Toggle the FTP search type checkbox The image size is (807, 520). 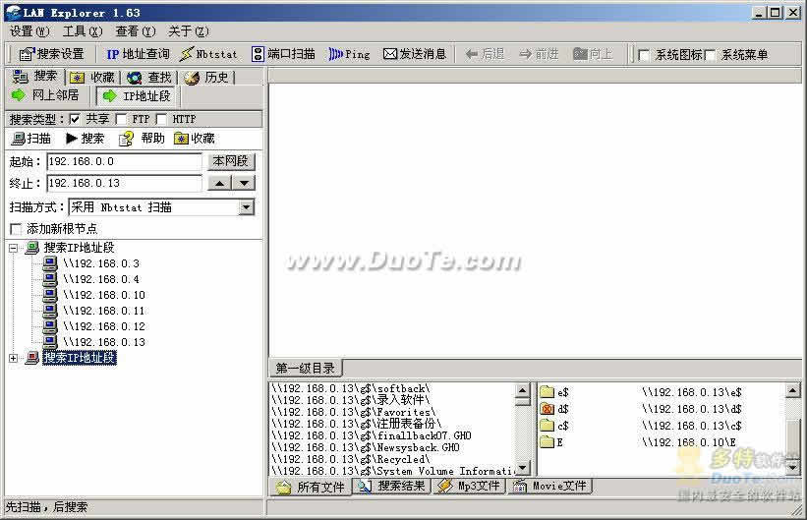pos(121,119)
